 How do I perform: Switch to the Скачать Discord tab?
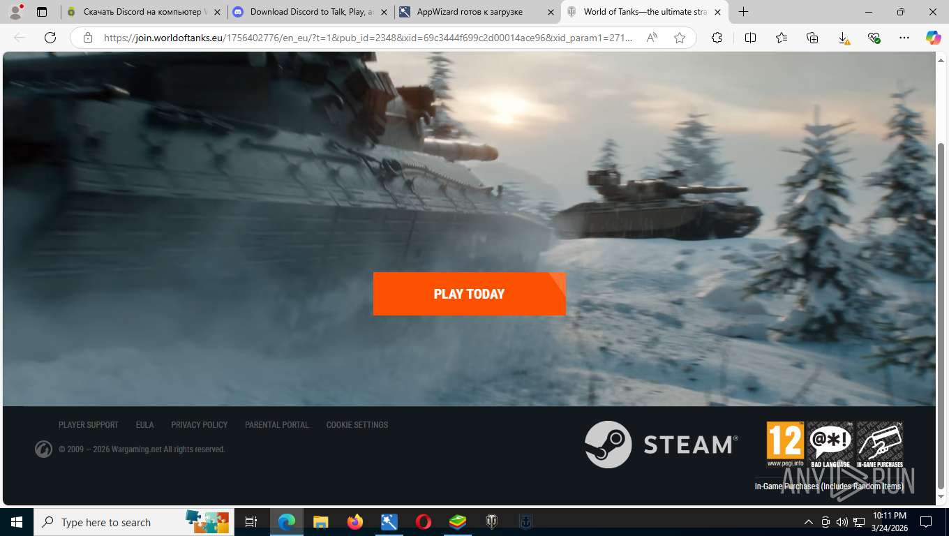tap(144, 12)
